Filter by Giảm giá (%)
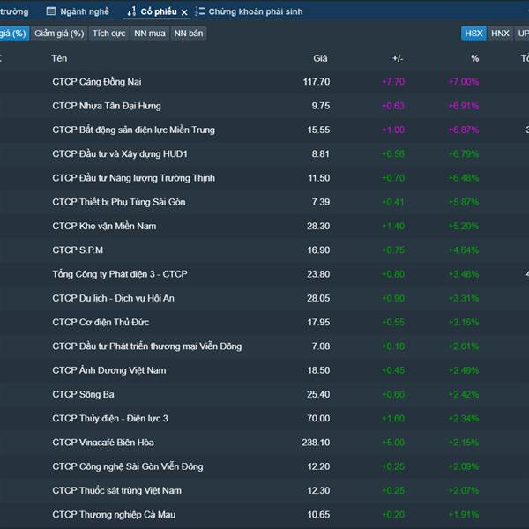 pos(59,34)
